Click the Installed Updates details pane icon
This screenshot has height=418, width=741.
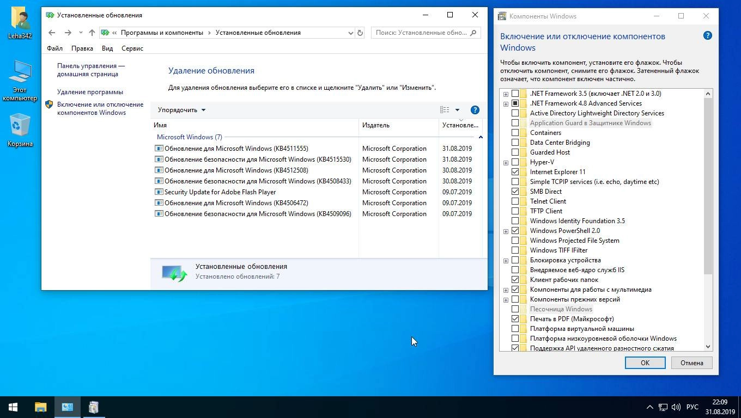tap(174, 272)
